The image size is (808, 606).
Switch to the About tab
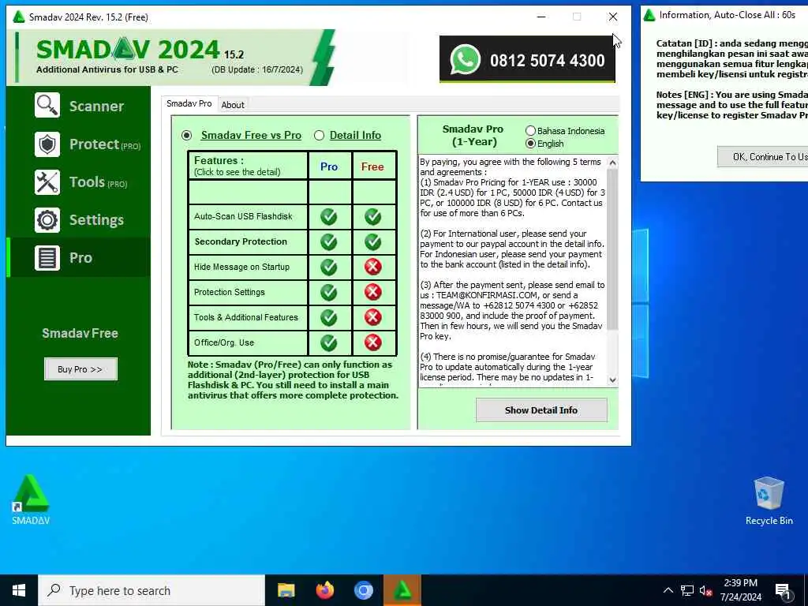coord(233,105)
